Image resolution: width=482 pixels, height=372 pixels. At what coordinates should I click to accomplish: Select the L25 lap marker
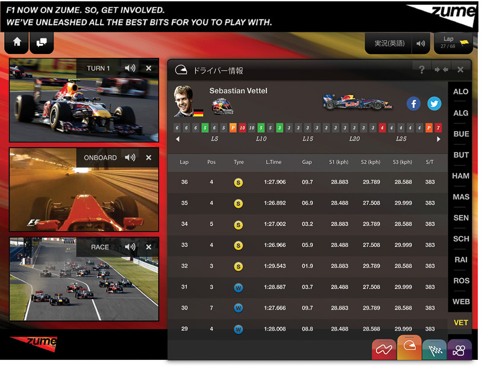(x=401, y=139)
